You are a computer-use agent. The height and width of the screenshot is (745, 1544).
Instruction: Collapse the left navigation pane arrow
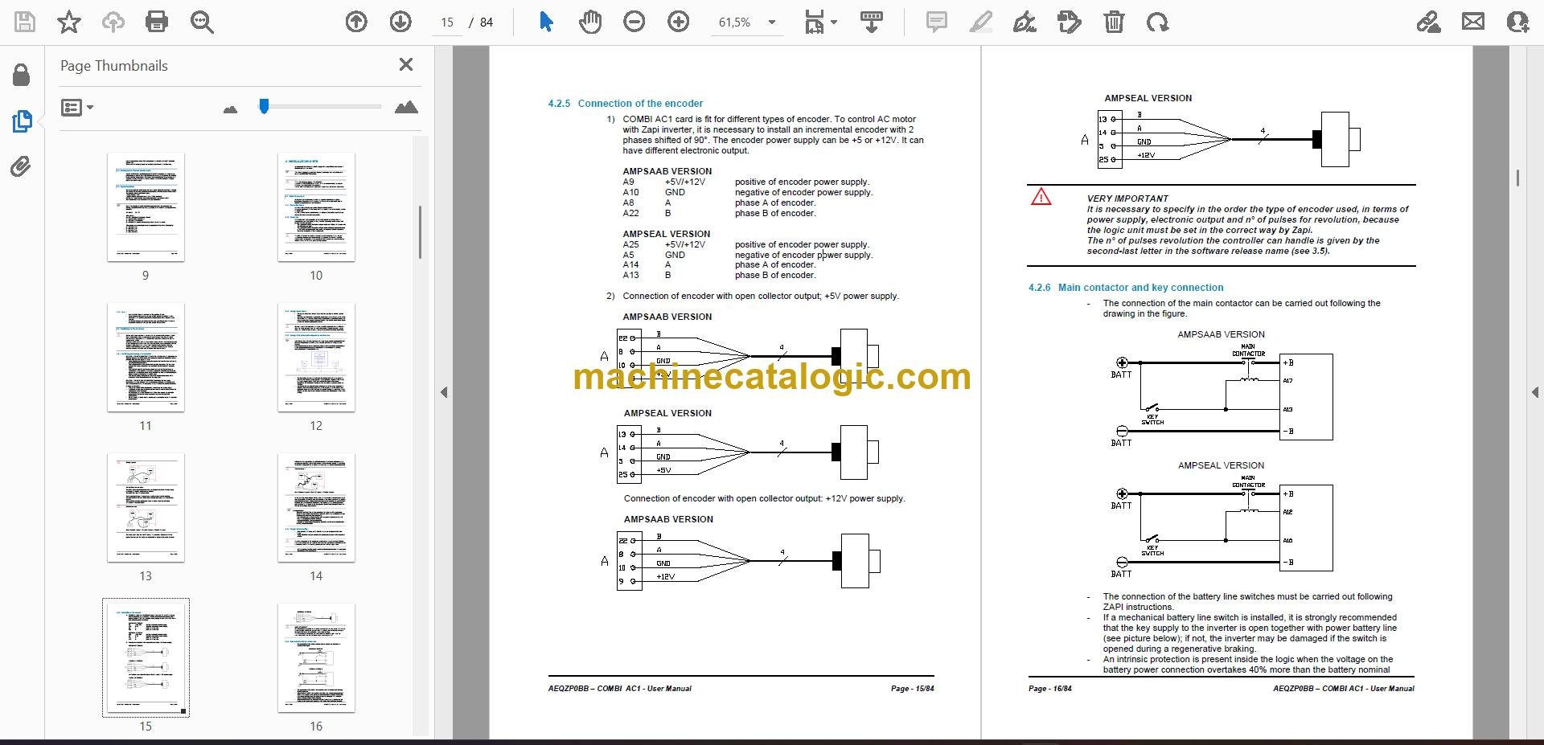click(443, 392)
